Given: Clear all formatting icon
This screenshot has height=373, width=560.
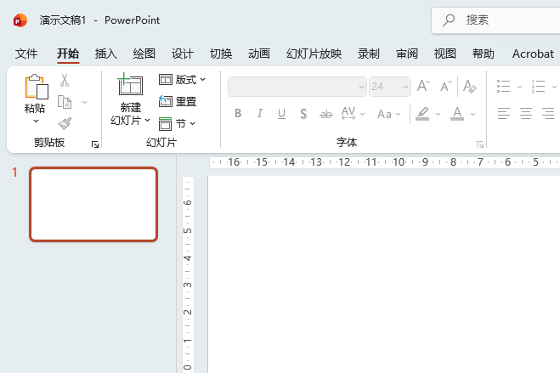Looking at the screenshot, I should point(469,86).
